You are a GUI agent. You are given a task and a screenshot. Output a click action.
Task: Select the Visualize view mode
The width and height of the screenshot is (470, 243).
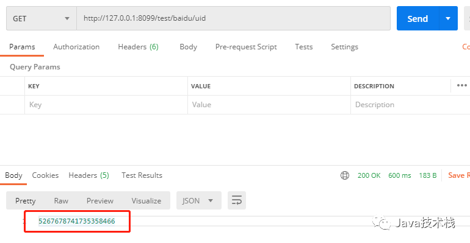pyautogui.click(x=146, y=201)
